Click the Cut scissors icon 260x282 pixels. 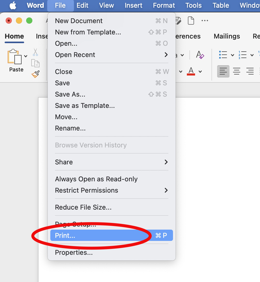(35, 52)
